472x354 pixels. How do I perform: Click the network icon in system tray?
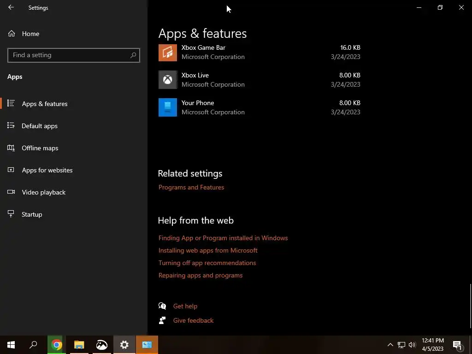tap(401, 345)
